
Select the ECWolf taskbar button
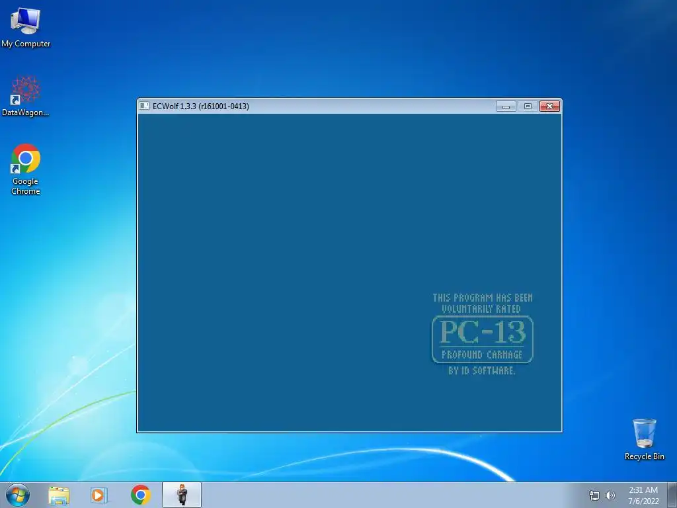pos(182,495)
